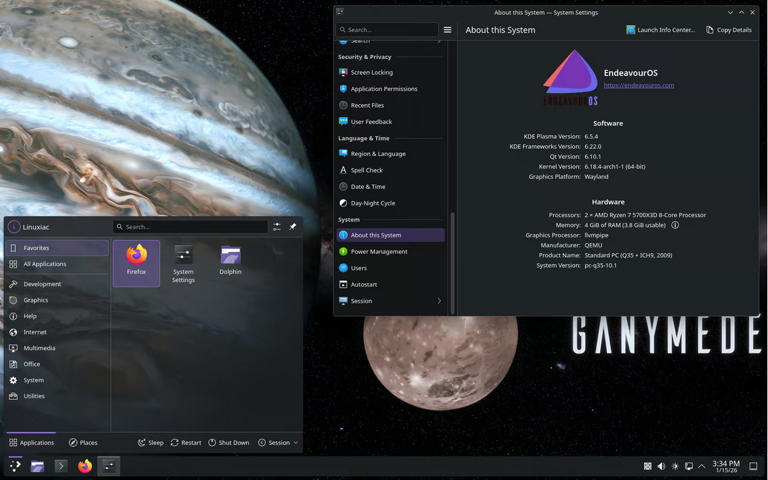Click the memory usage info icon
This screenshot has width=768, height=480.
pyautogui.click(x=675, y=225)
